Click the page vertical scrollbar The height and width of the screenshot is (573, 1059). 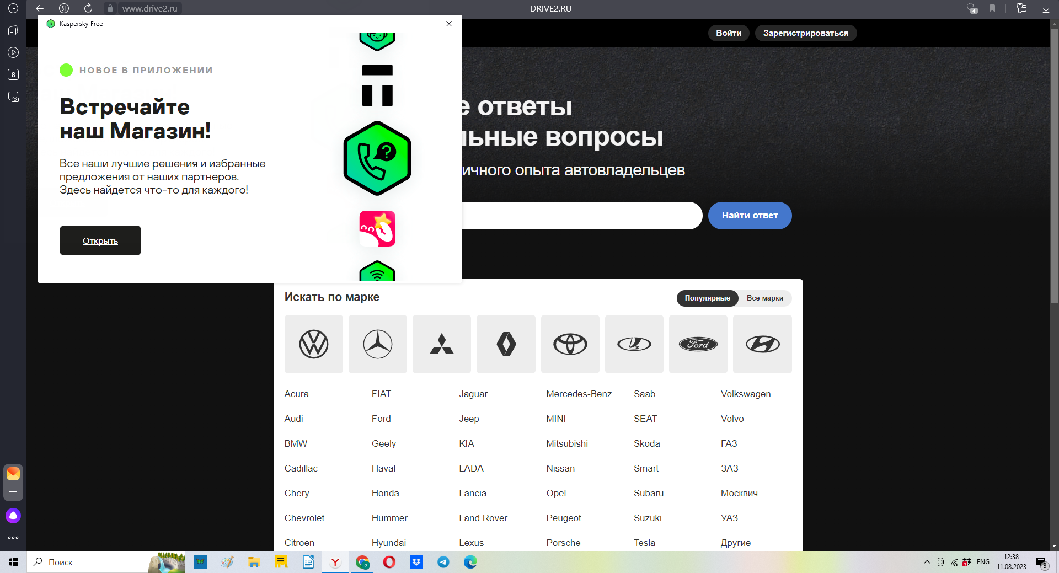click(x=1054, y=165)
